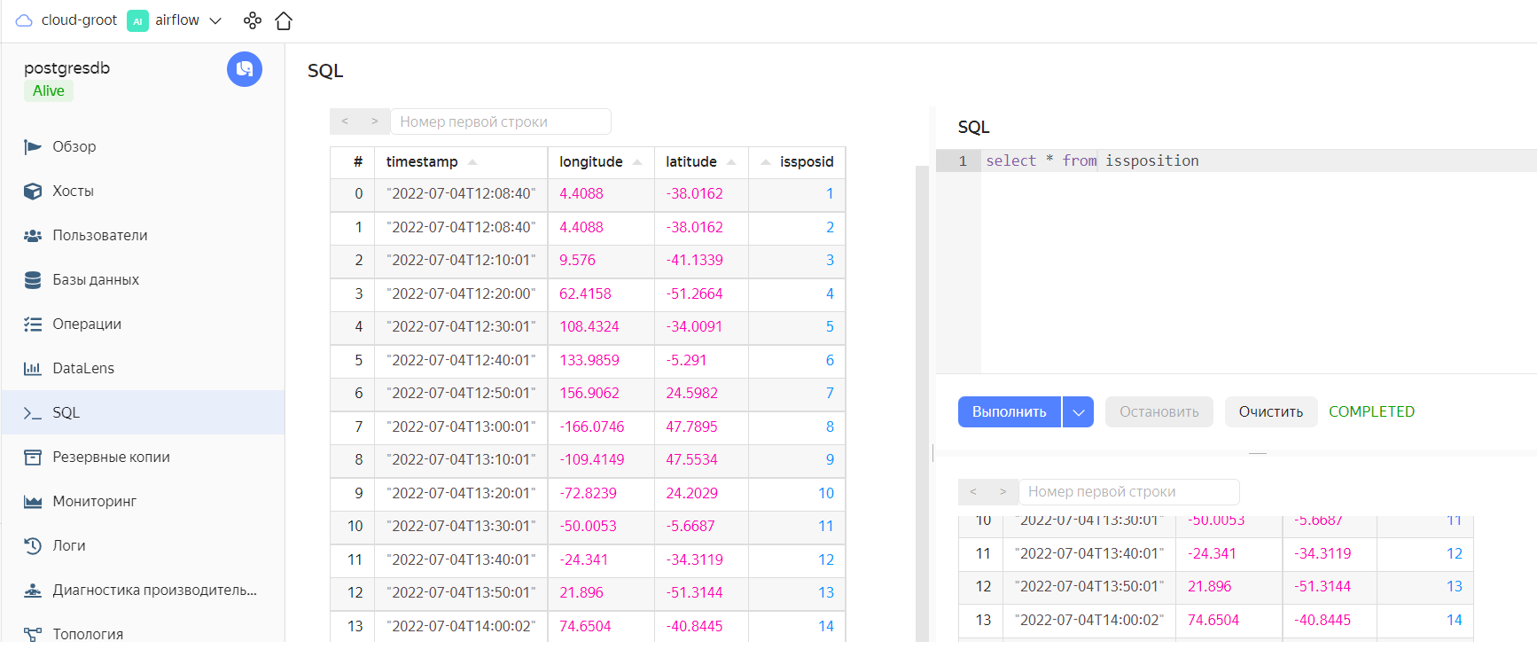Click the Базы данных database icon
Screen dimensions: 1537x665
pyautogui.click(x=33, y=279)
